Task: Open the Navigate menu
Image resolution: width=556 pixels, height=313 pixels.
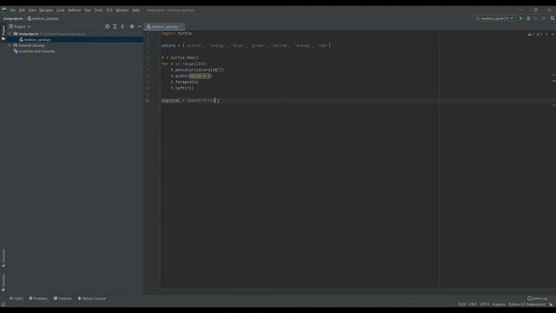Action: 46,10
